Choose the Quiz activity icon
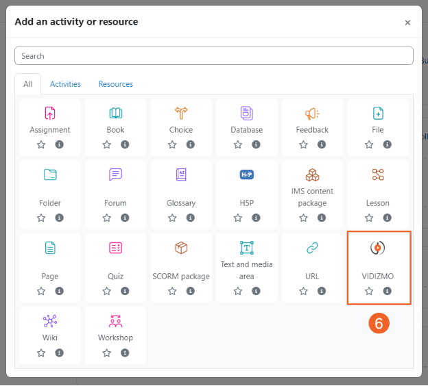The image size is (428, 386). [x=115, y=248]
